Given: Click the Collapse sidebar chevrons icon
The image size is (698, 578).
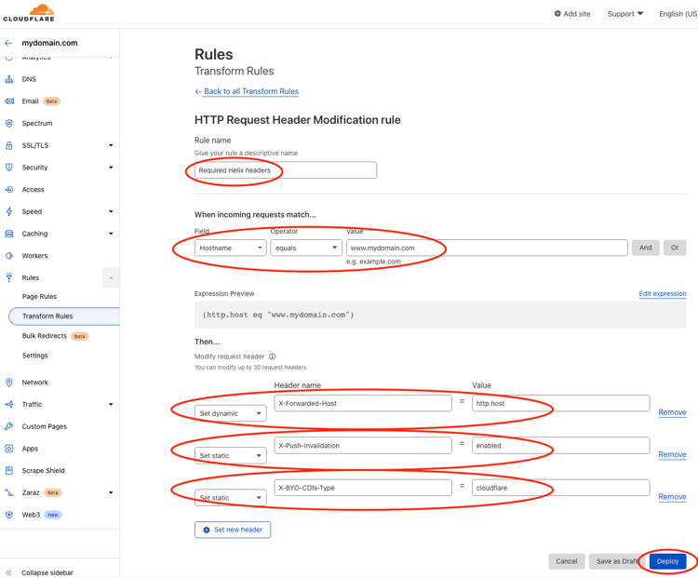Looking at the screenshot, I should [x=9, y=572].
